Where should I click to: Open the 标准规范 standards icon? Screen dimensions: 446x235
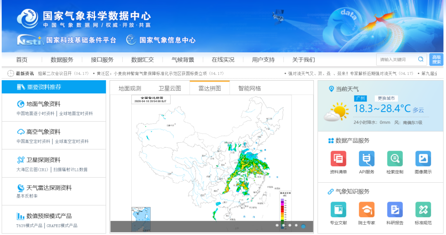point(423,209)
